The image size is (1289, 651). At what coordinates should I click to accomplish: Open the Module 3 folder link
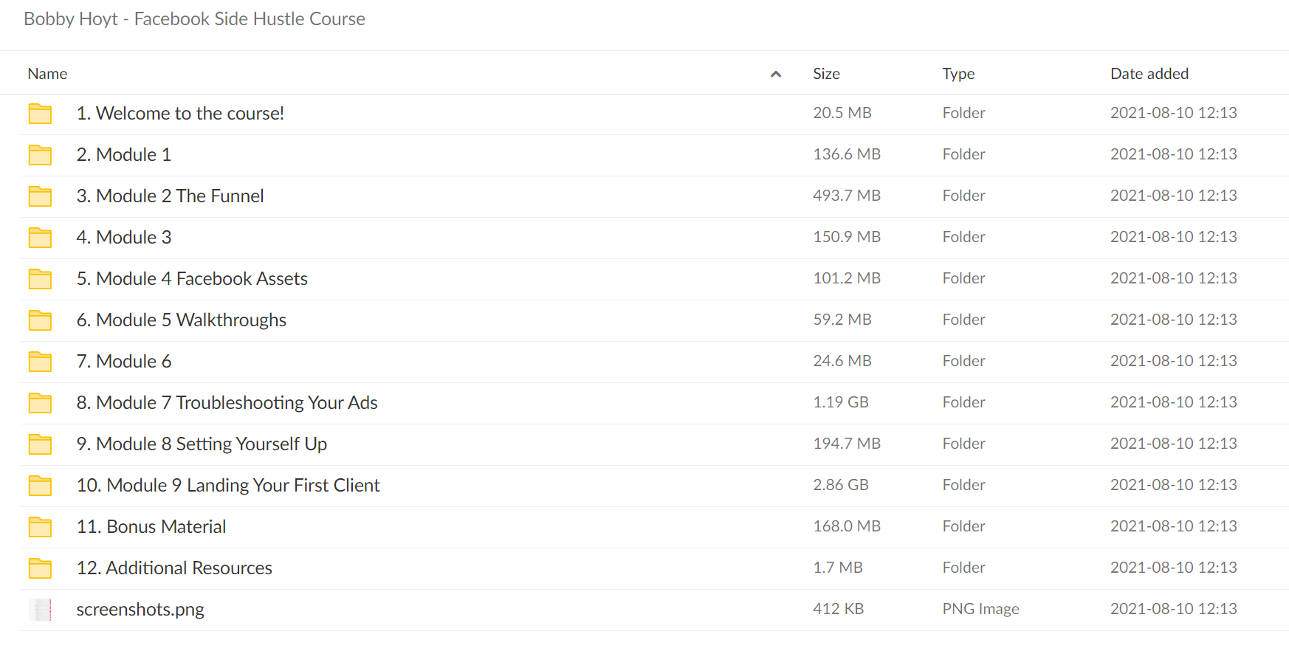[124, 238]
